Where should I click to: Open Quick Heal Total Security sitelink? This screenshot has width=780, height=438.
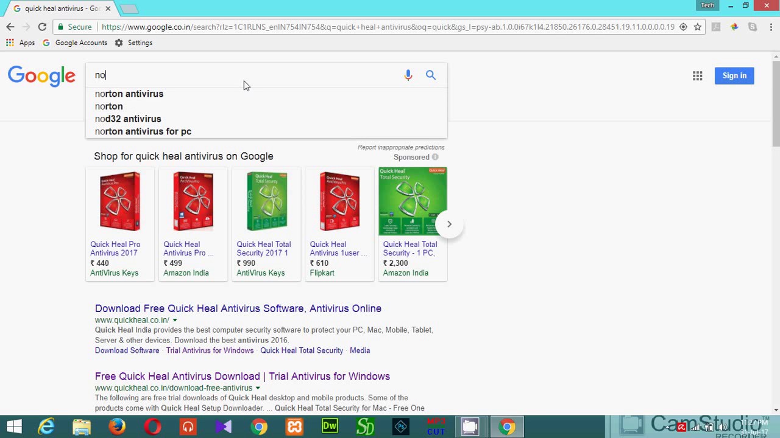pyautogui.click(x=302, y=350)
